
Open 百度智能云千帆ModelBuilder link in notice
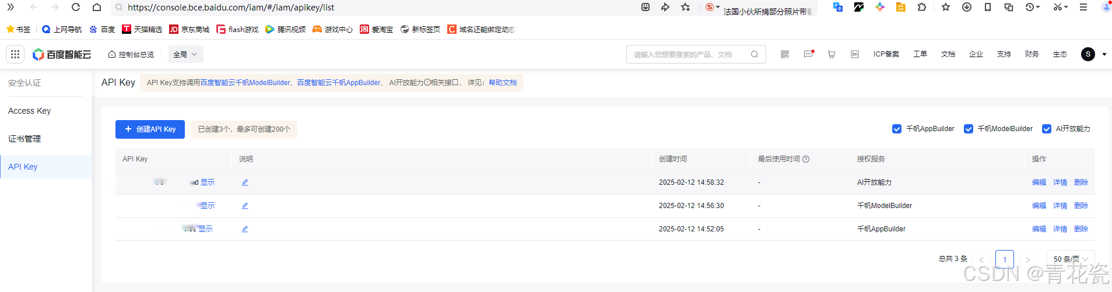coord(245,83)
